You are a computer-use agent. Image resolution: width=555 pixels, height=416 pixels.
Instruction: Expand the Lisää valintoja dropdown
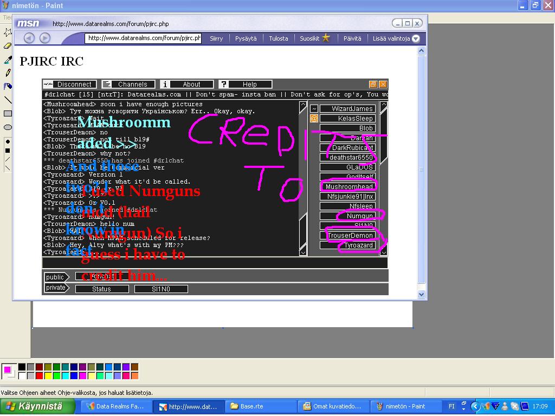(396, 38)
